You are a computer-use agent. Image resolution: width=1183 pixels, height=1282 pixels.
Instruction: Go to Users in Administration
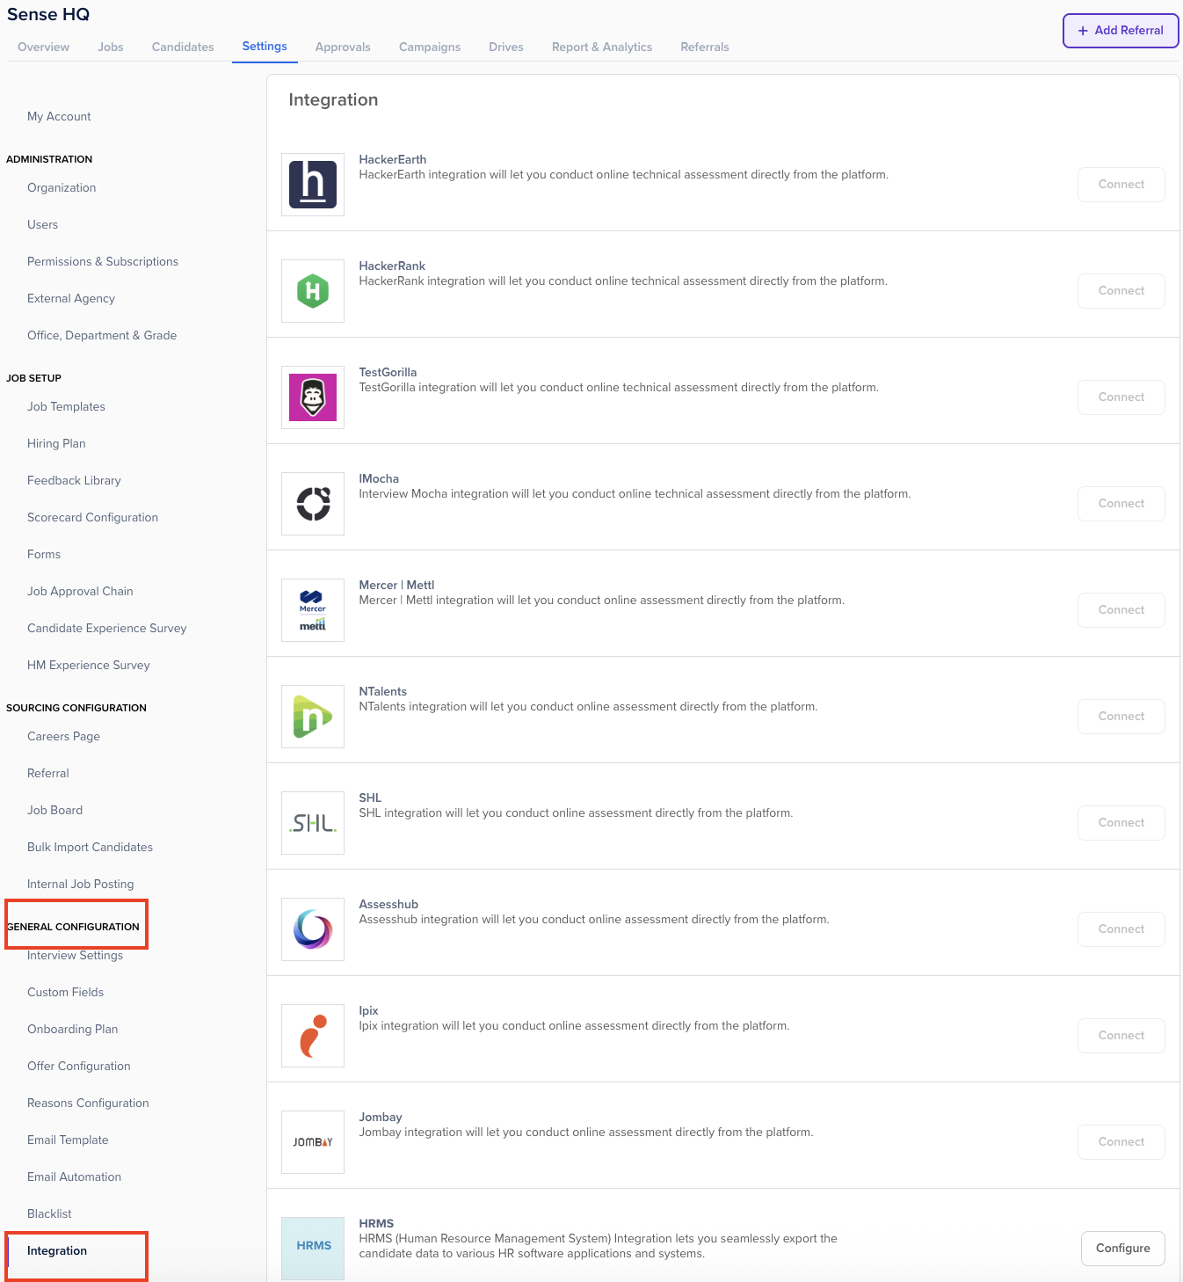click(x=42, y=224)
